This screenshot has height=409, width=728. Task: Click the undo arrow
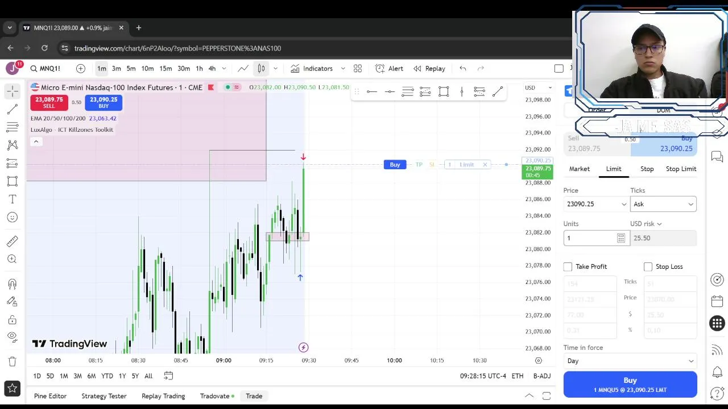[463, 68]
